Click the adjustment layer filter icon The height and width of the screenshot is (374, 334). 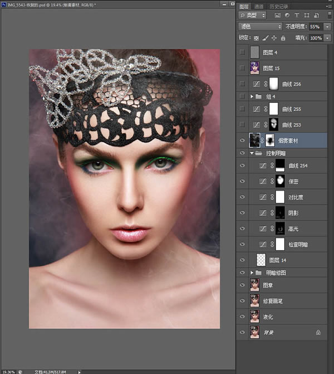tap(286, 16)
